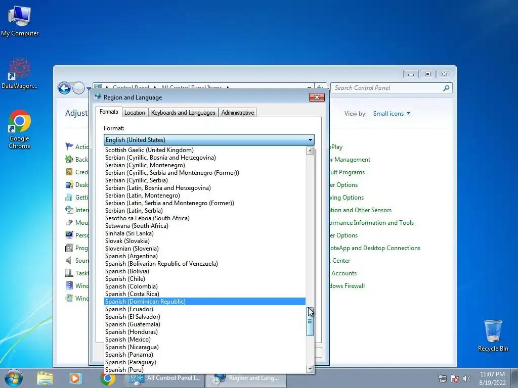
Task: Click the Backup and Restore icon in Control Panel
Action: 69,159
